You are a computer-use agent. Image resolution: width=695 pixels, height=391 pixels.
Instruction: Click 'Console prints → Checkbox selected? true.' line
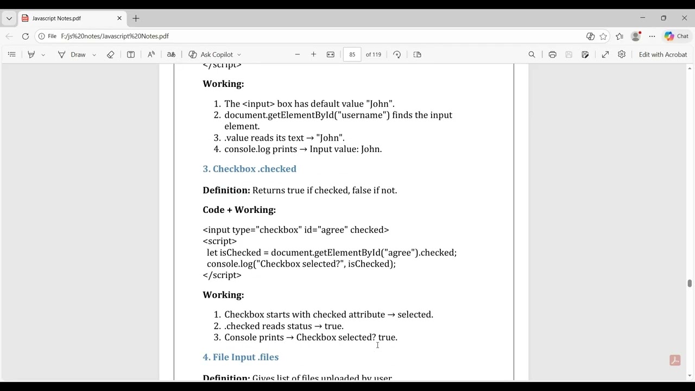pyautogui.click(x=311, y=337)
